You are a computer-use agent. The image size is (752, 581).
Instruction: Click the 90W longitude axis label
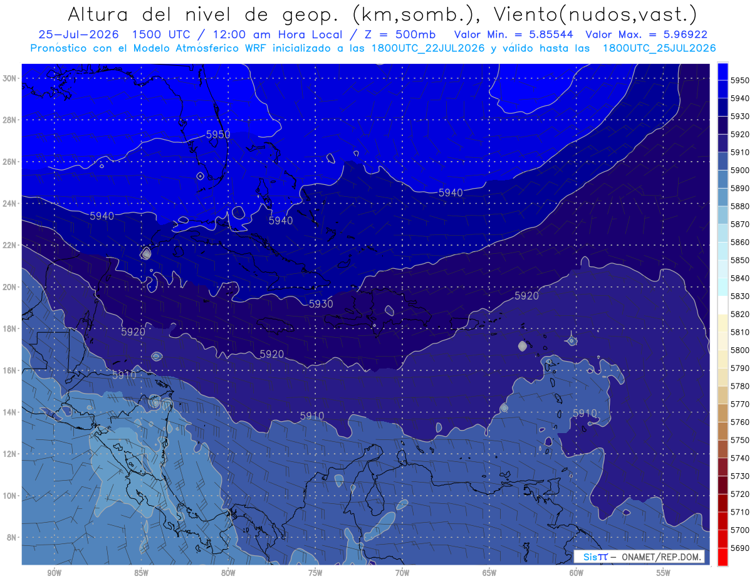(x=55, y=573)
